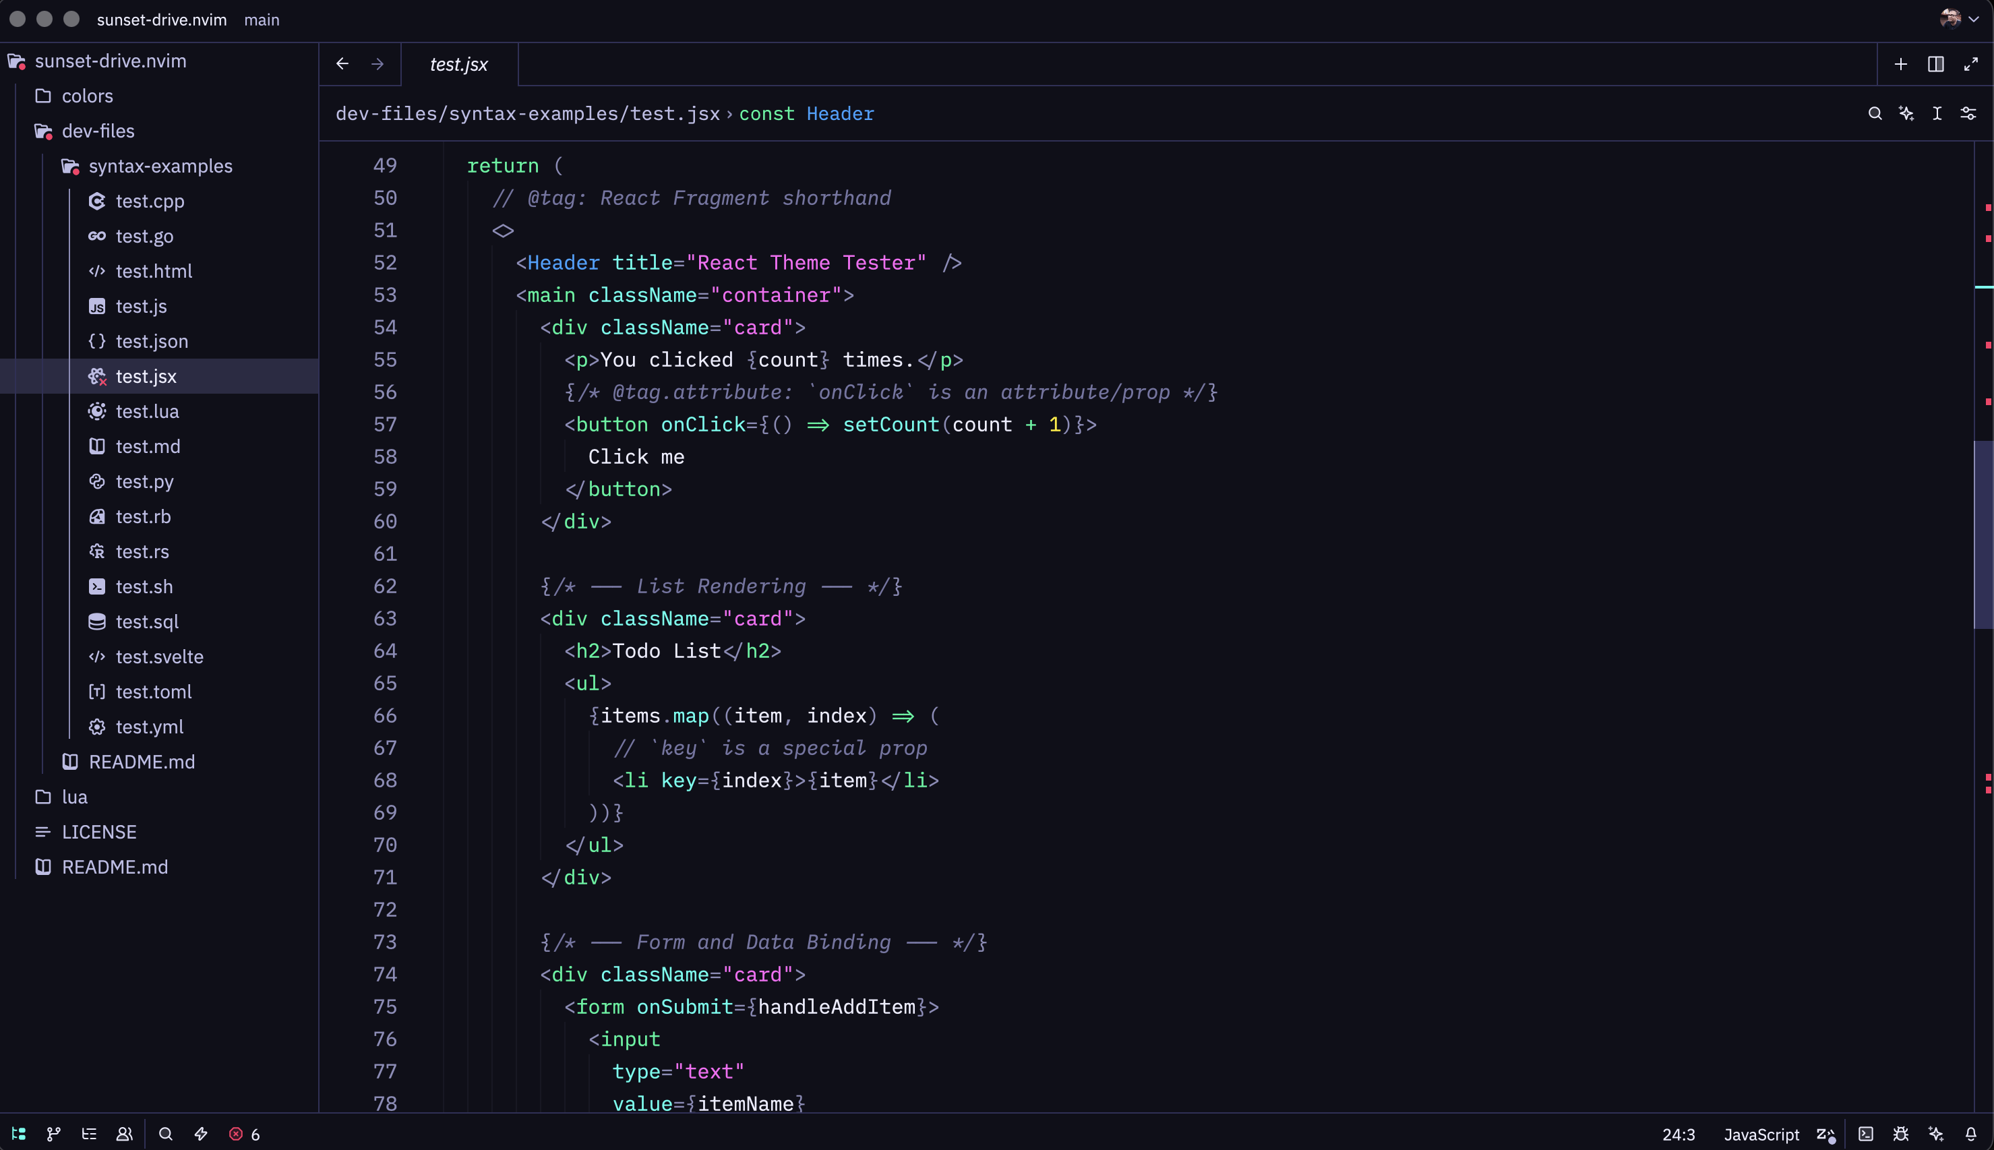Open notifications bell icon
Image resolution: width=1994 pixels, height=1150 pixels.
click(x=1971, y=1134)
